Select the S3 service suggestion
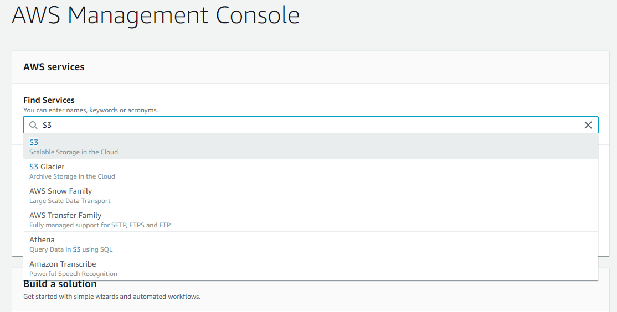 [311, 147]
